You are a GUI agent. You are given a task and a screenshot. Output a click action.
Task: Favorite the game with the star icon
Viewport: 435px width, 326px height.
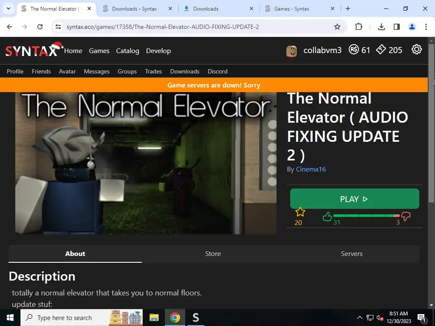[x=300, y=212]
